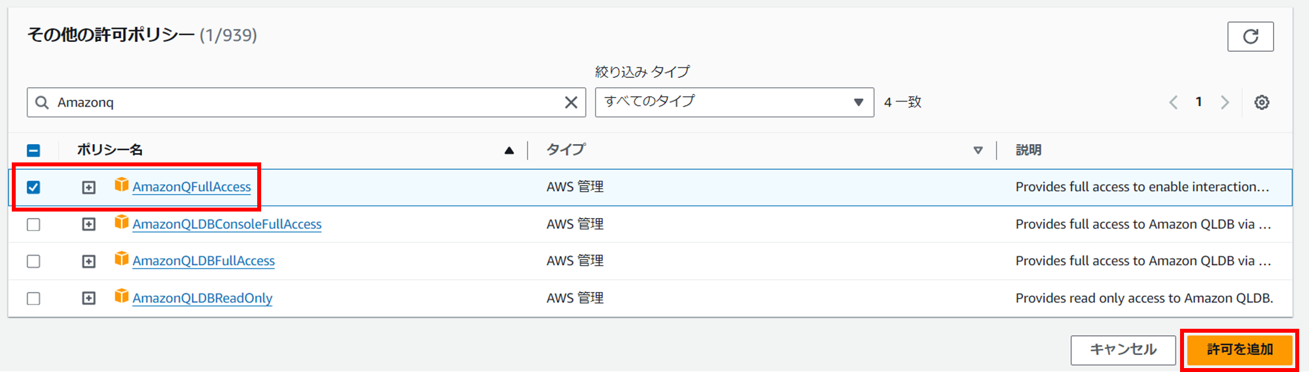The width and height of the screenshot is (1309, 372).
Task: Focus the policy search input field
Action: pyautogui.click(x=301, y=102)
